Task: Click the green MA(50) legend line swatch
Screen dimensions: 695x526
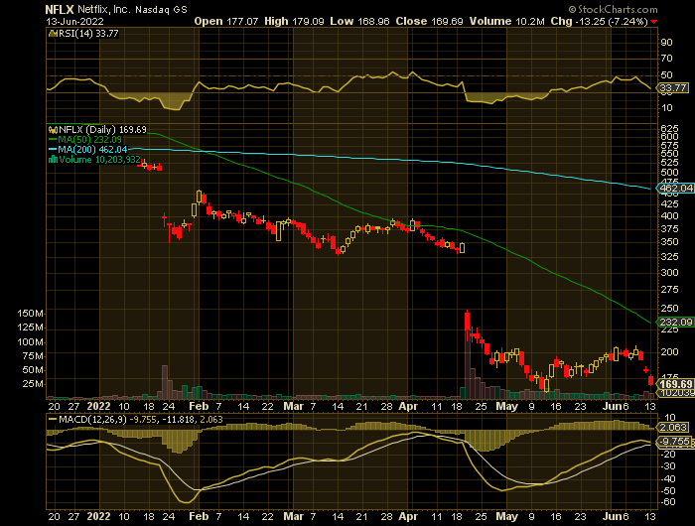Action: point(52,140)
